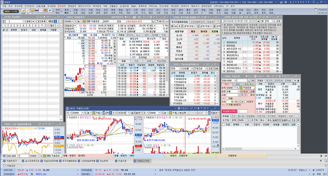328x176 pixels.
Task: Click the padlock icon in the main toolbar
Action: pyautogui.click(x=32, y=10)
